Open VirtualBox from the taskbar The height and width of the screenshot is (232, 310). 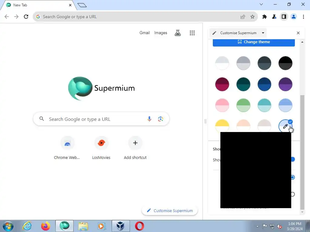pyautogui.click(x=120, y=226)
